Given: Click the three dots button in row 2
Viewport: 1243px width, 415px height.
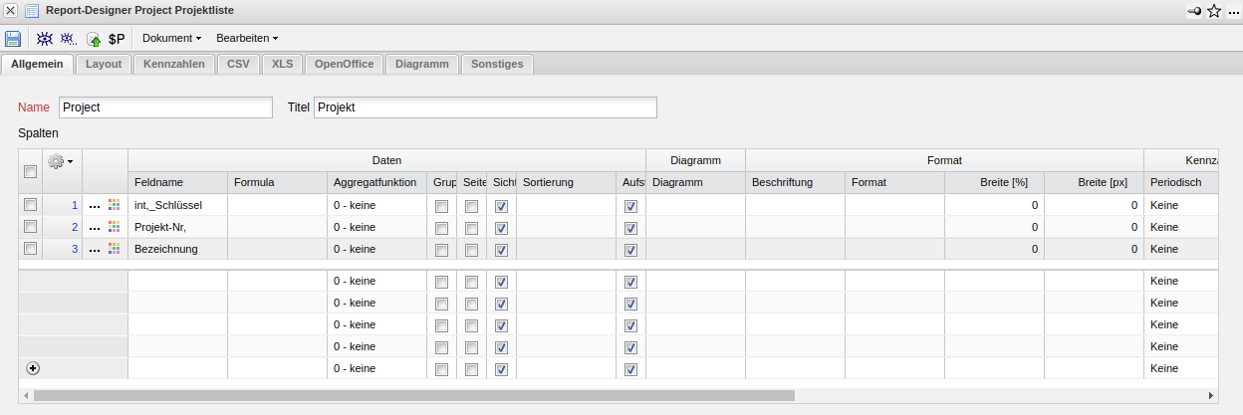Looking at the screenshot, I should [x=95, y=227].
